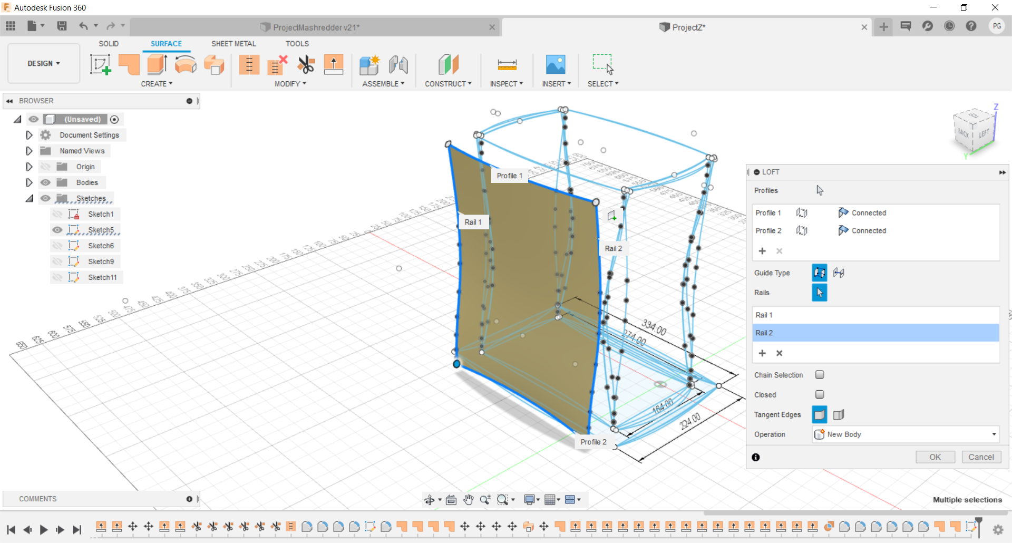Toggle visibility of Sketch6
This screenshot has width=1012, height=543.
tap(57, 245)
